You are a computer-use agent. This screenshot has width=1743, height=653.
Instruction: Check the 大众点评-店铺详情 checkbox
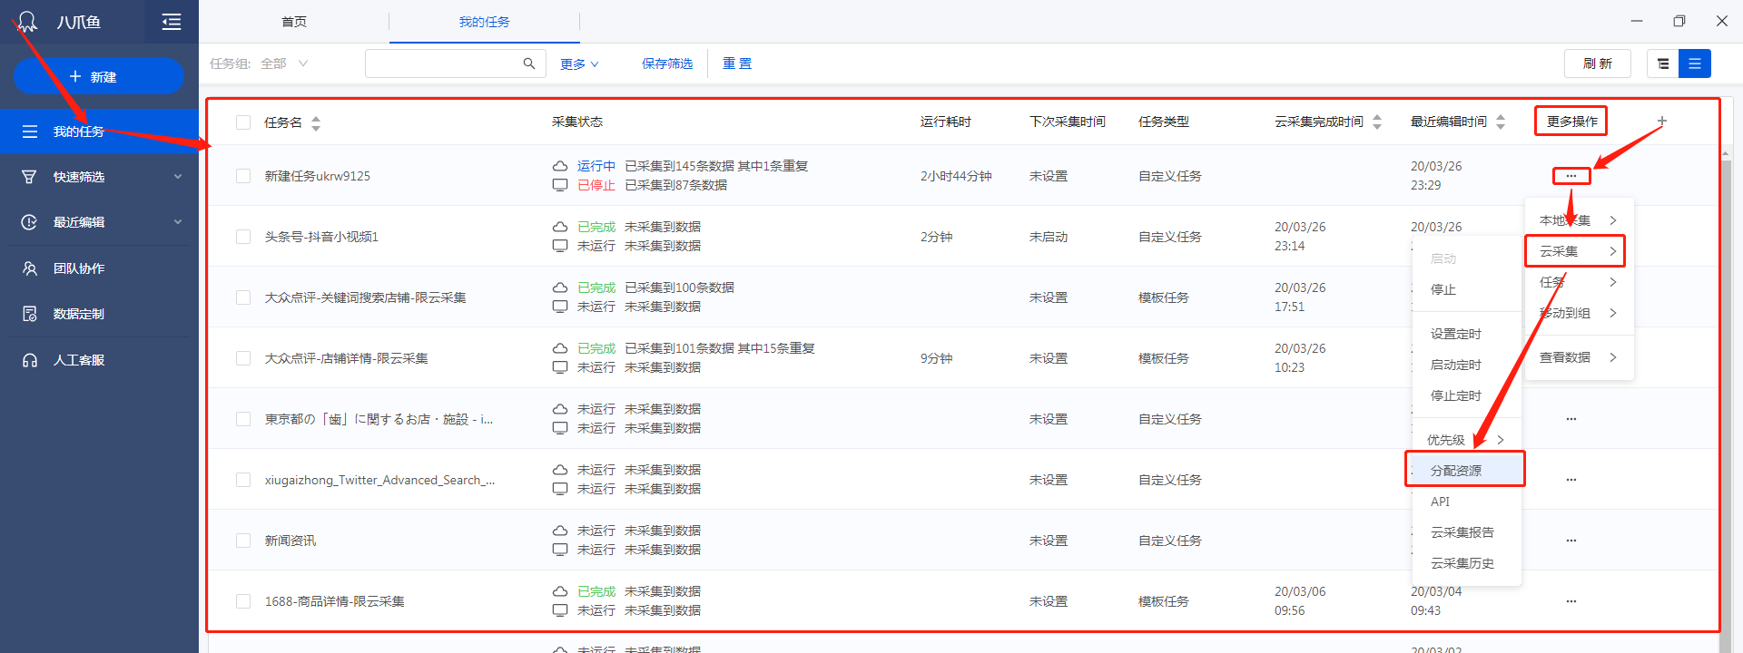243,358
